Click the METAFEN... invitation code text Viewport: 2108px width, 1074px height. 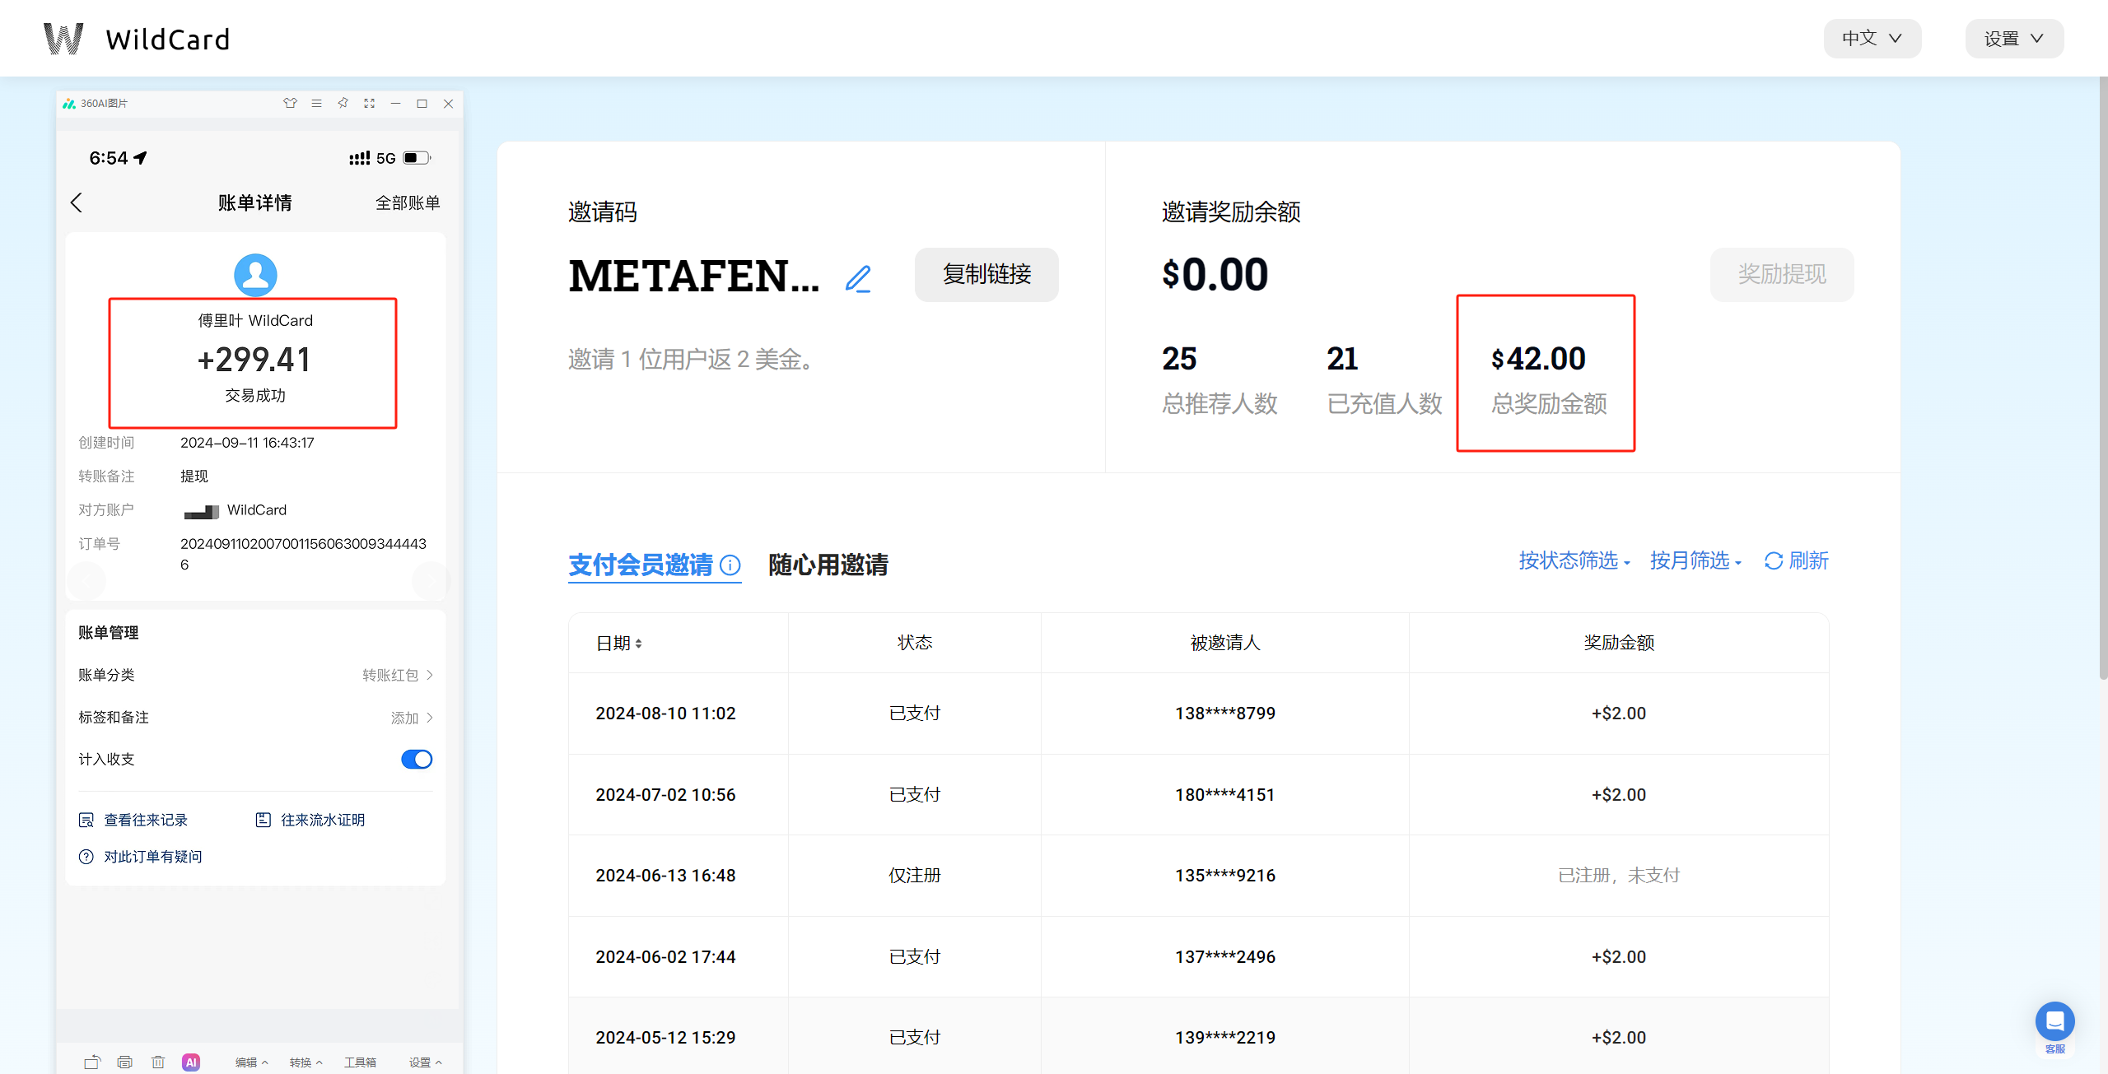click(694, 276)
